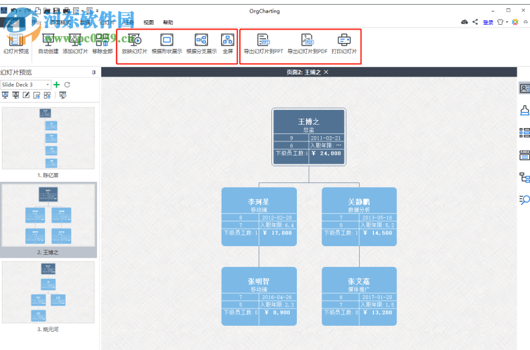Click the green plus to add slide deck

pos(57,84)
